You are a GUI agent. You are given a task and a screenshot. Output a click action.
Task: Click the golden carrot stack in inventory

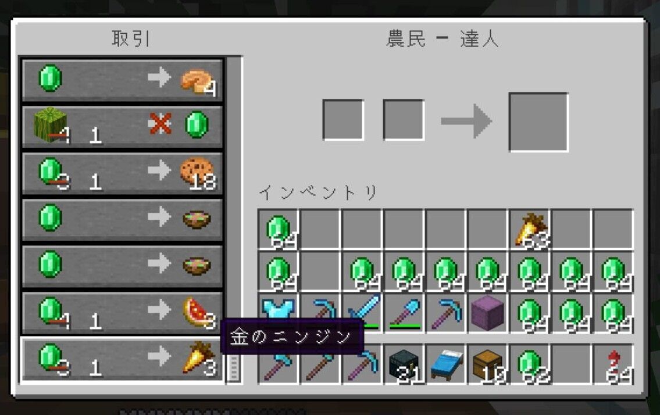coord(530,230)
